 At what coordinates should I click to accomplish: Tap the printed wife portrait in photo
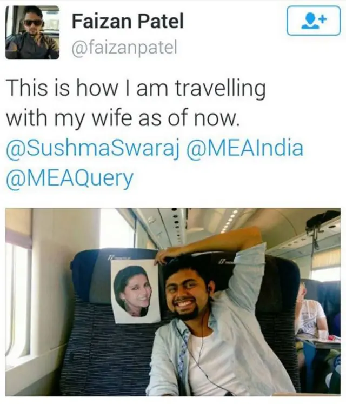pyautogui.click(x=135, y=291)
